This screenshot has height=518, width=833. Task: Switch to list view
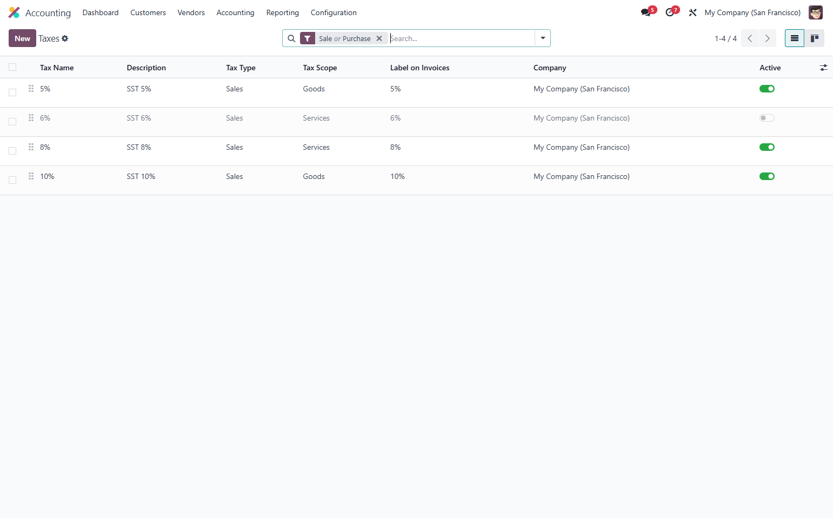point(795,38)
